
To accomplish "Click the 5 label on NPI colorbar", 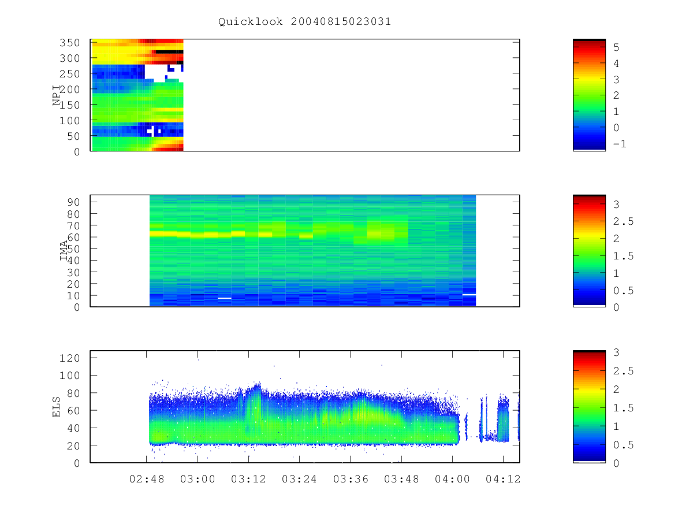I will click(616, 47).
